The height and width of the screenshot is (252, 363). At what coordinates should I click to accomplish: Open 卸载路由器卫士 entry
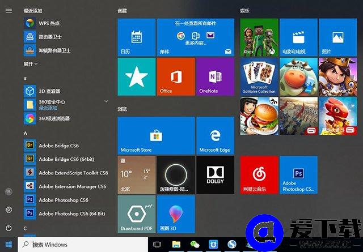[x=66, y=50]
